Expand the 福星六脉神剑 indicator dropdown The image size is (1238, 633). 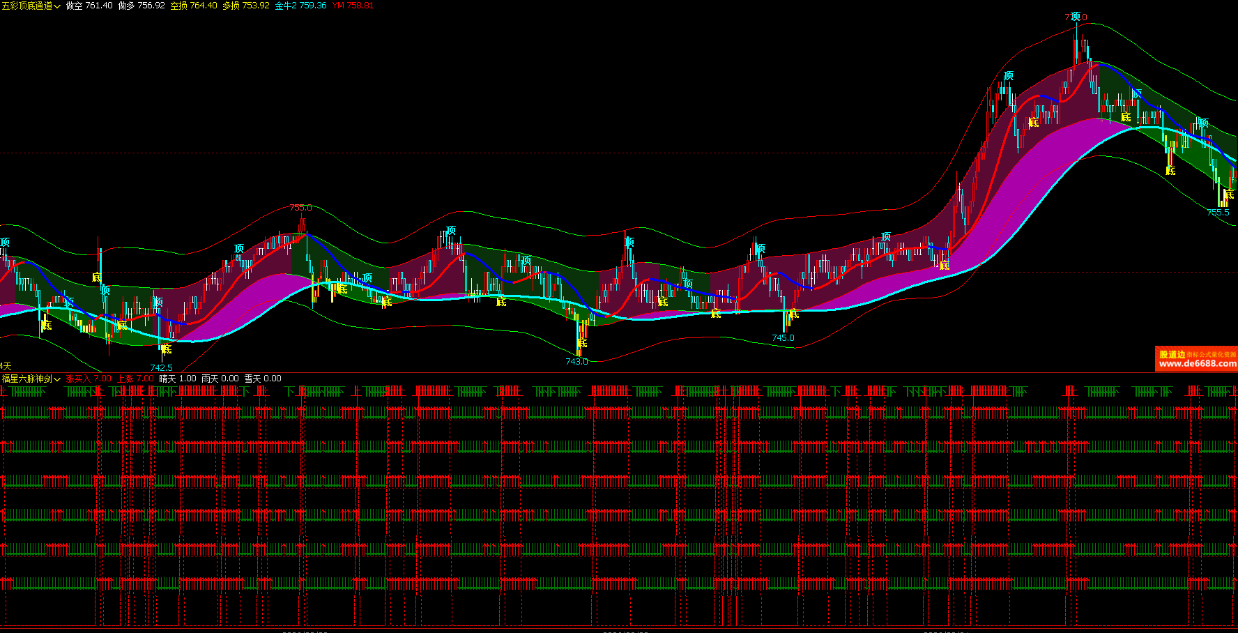pos(31,379)
